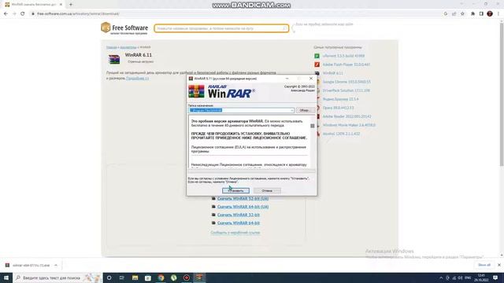Open the Opera link in popular list

pos(338,108)
